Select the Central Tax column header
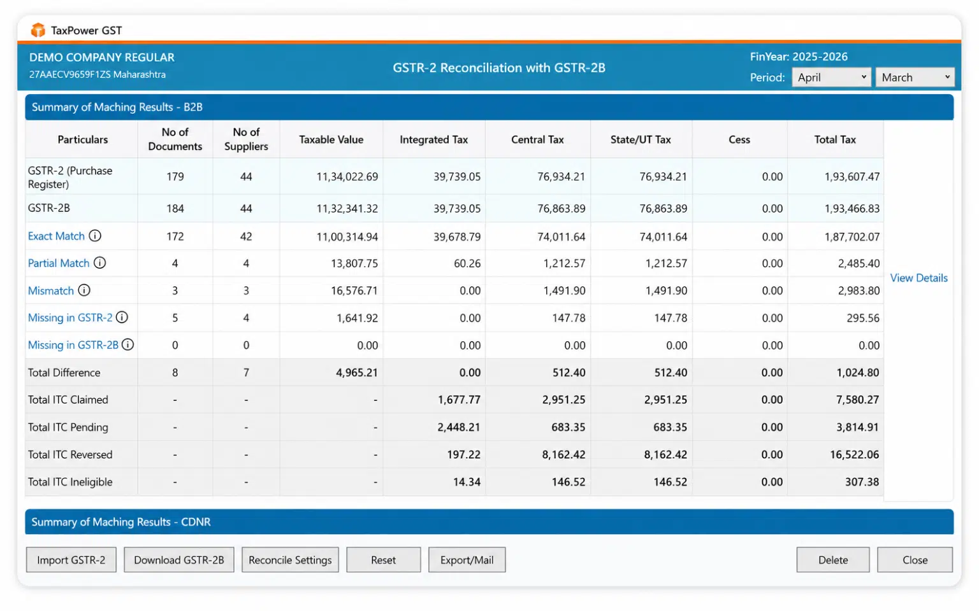Screen dimensions: 979x611 pyautogui.click(x=537, y=139)
